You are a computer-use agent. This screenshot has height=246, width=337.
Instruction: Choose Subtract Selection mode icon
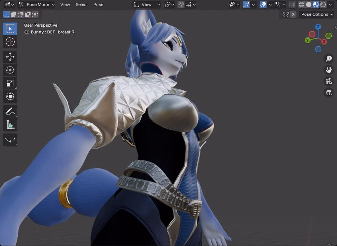coord(21,14)
